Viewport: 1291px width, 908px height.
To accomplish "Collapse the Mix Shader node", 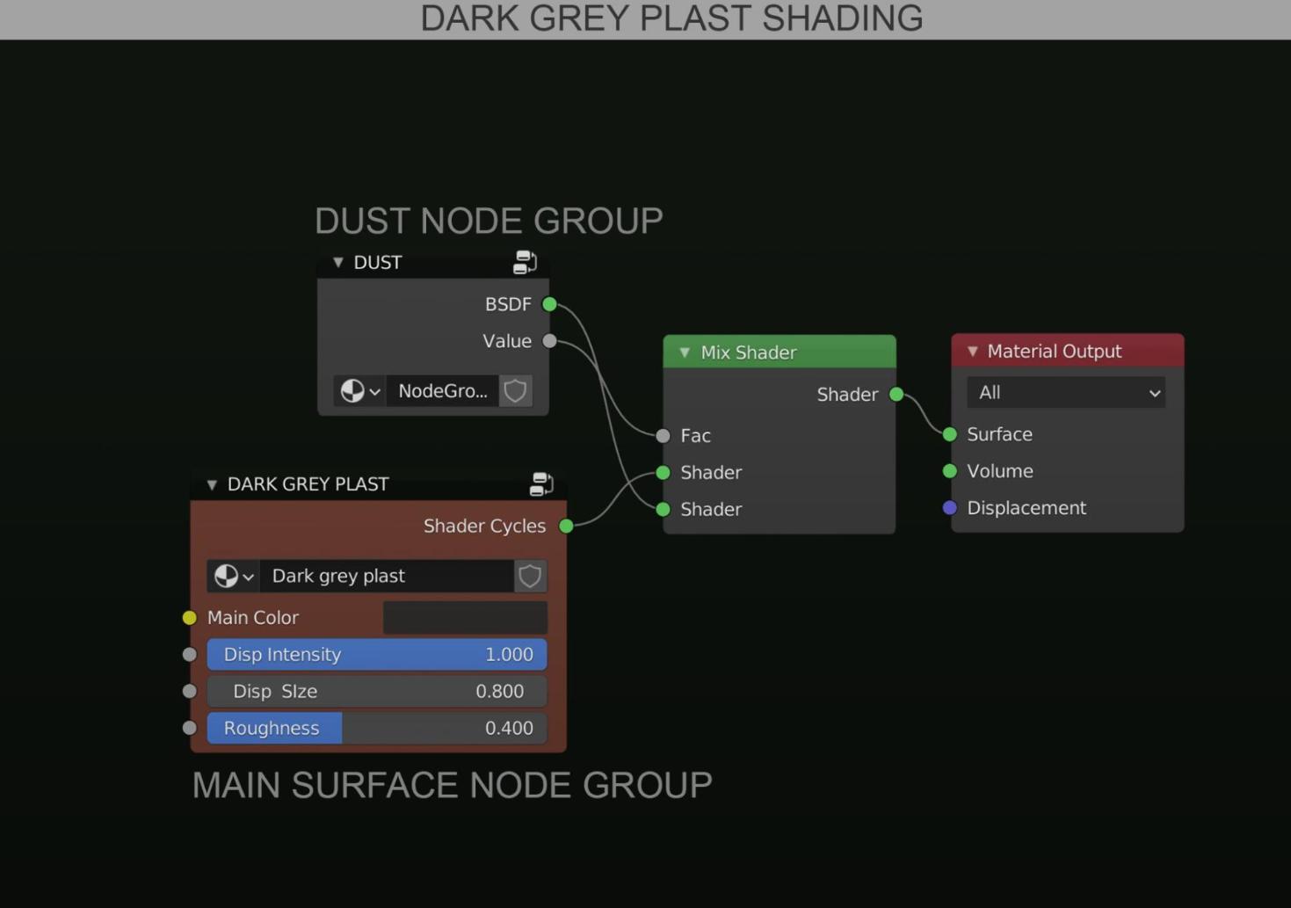I will coord(685,352).
